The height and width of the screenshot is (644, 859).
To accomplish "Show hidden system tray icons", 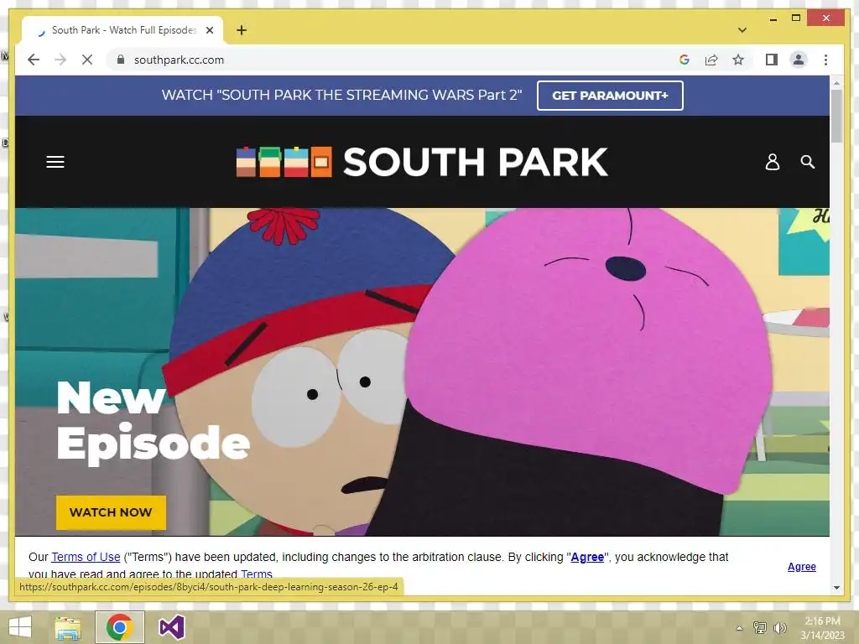I will point(739,628).
